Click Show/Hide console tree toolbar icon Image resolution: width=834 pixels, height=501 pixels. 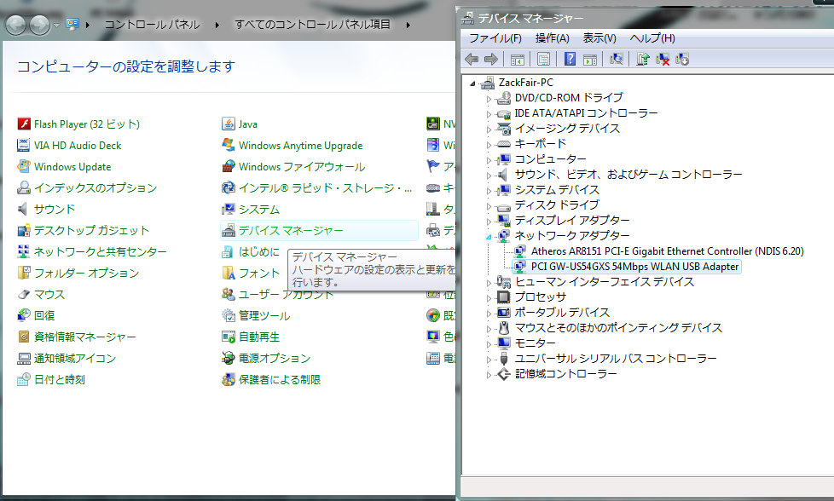pos(518,59)
